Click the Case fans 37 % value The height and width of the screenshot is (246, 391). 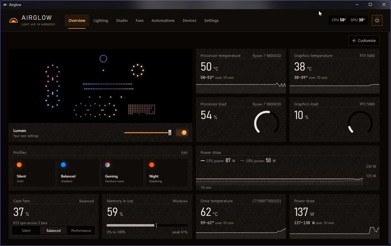click(x=21, y=212)
